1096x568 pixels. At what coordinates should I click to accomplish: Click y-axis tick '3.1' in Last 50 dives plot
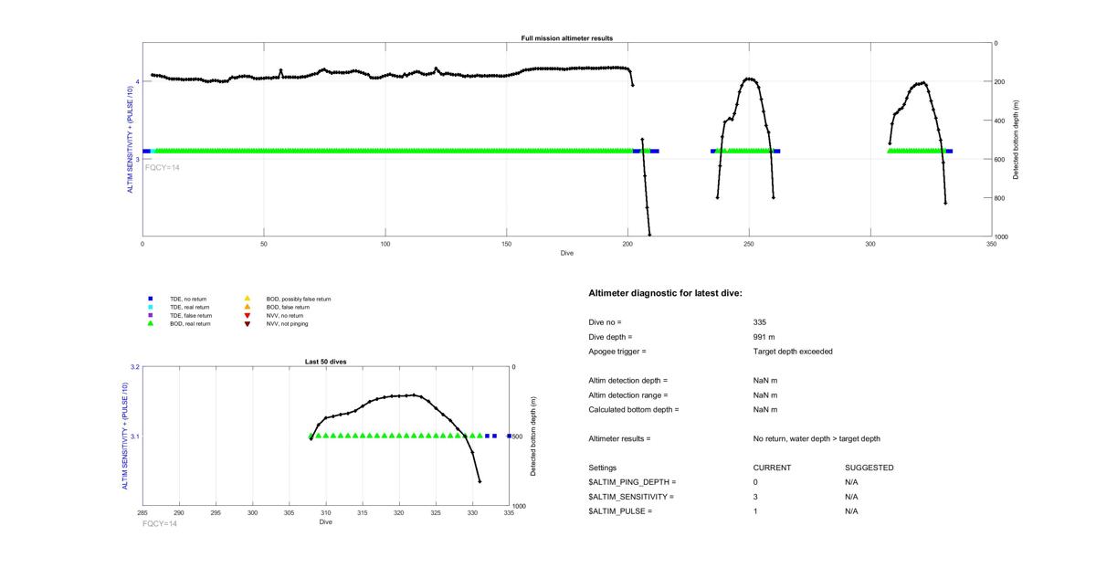(135, 437)
